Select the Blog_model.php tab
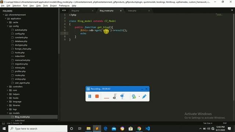The height and width of the screenshot is (132, 235). click(106, 11)
